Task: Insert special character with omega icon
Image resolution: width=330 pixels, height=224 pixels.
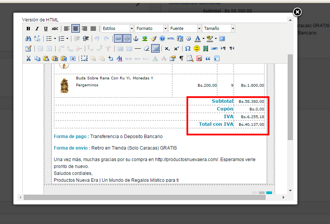Action: (188, 49)
